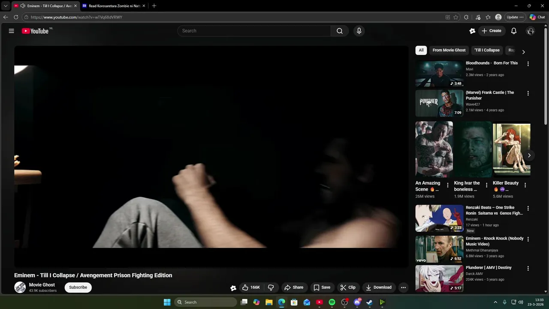Subscribe to Movie Ghost channel
Screen dimensions: 549x309
pyautogui.click(x=78, y=288)
